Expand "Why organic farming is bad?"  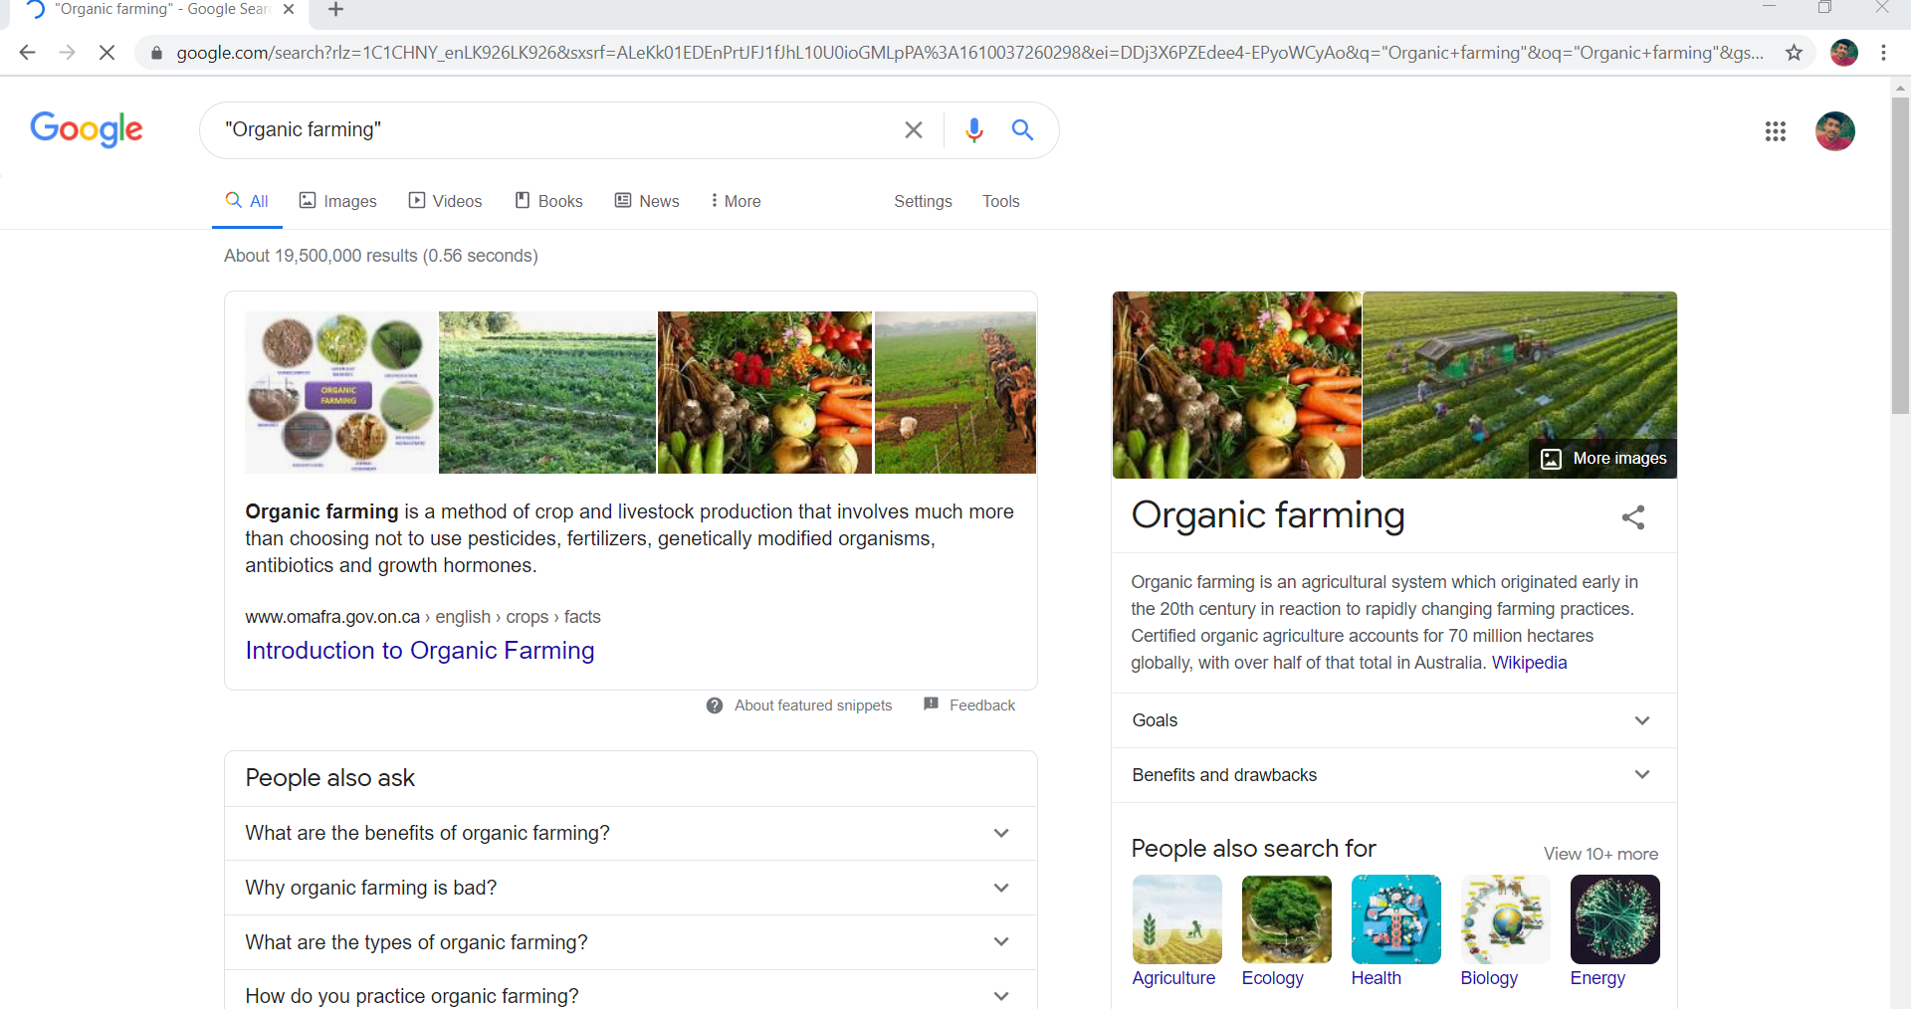[x=631, y=888]
